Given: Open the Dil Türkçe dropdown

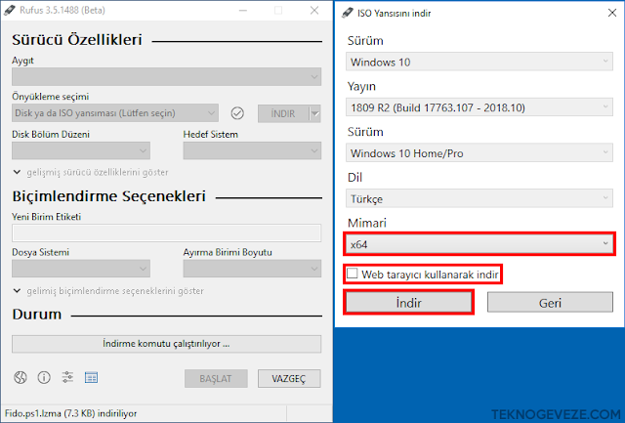Looking at the screenshot, I should point(479,198).
